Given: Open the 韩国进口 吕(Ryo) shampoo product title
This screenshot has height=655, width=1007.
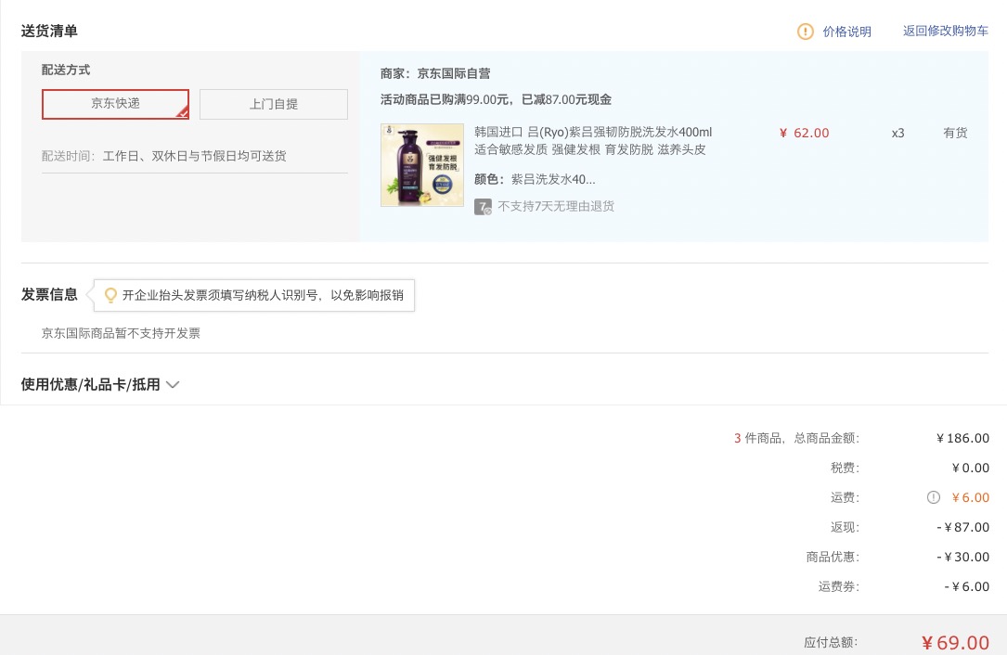Looking at the screenshot, I should 593,141.
